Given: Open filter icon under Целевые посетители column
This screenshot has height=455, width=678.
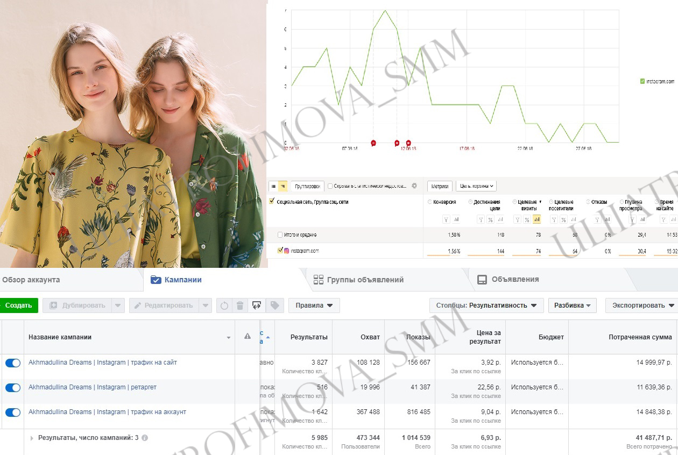Looking at the screenshot, I should click(554, 219).
